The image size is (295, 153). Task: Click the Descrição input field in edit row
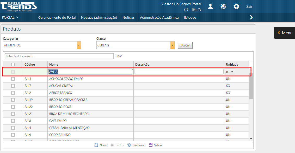pyautogui.click(x=179, y=72)
